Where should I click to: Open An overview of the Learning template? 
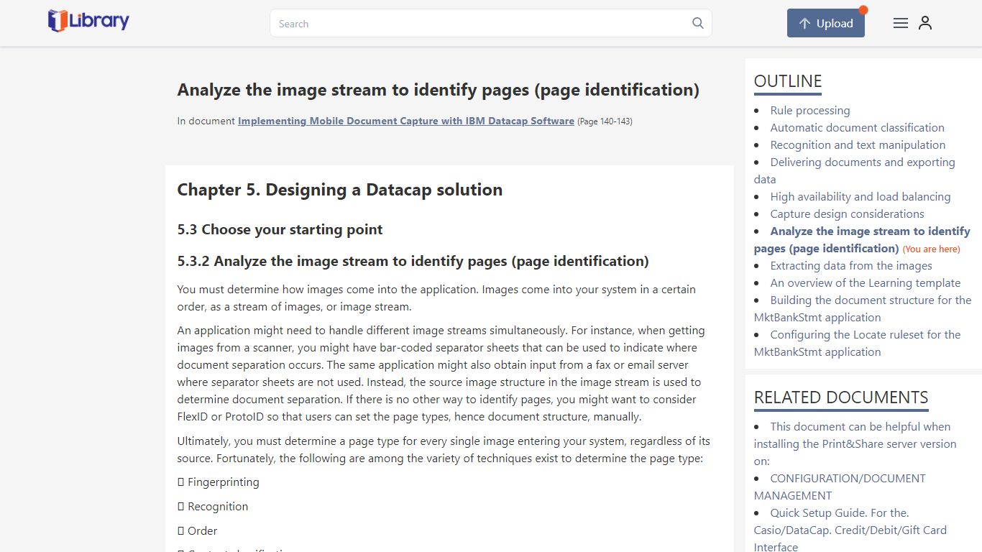coord(866,282)
